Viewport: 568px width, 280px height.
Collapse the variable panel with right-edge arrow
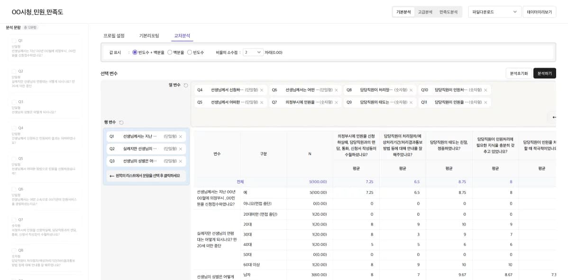(554, 117)
